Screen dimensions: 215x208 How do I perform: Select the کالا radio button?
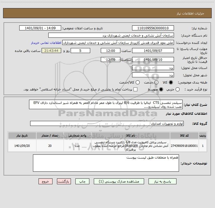(171, 82)
